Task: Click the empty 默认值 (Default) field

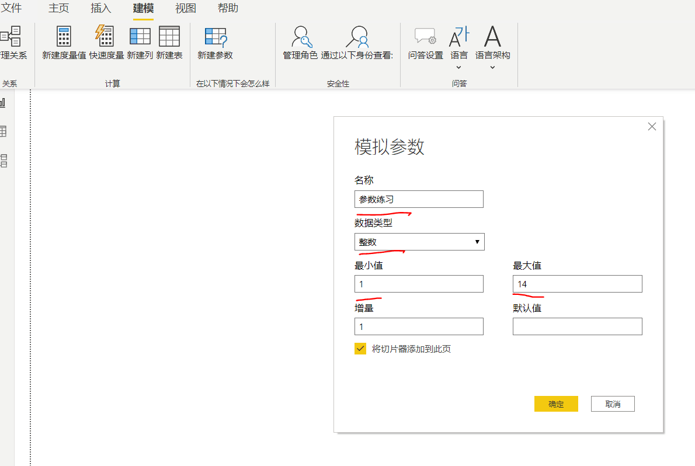Action: tap(578, 326)
